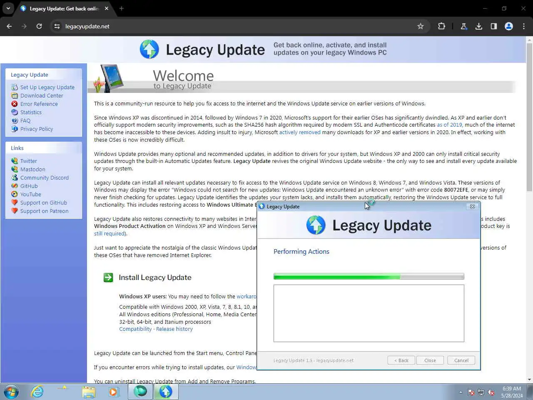Click the network tray icon
Image resolution: width=533 pixels, height=400 pixels.
[x=481, y=392]
